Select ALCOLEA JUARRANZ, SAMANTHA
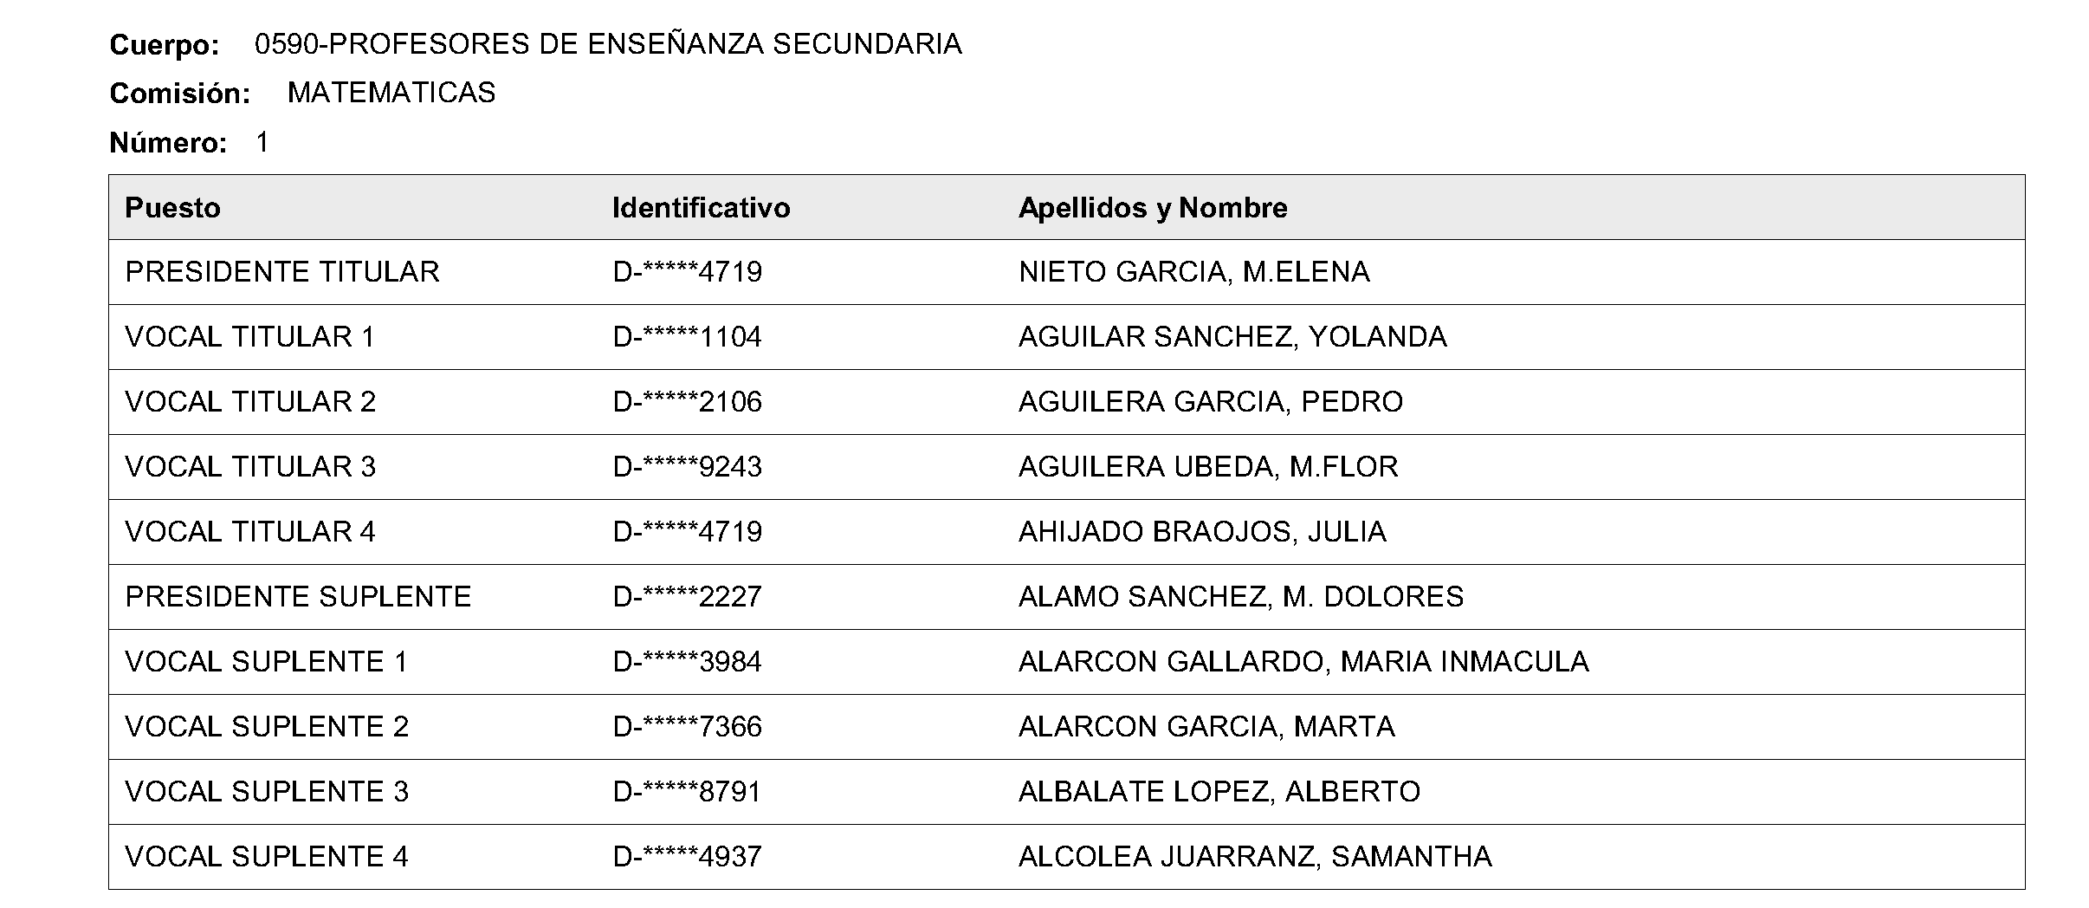2089x908 pixels. (x=1254, y=857)
